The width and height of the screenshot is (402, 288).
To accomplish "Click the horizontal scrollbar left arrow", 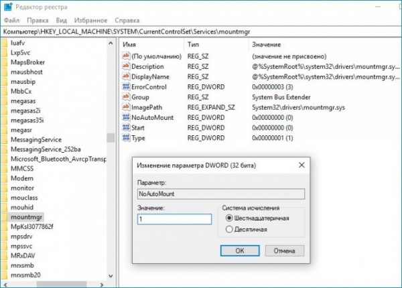I will tap(5, 285).
